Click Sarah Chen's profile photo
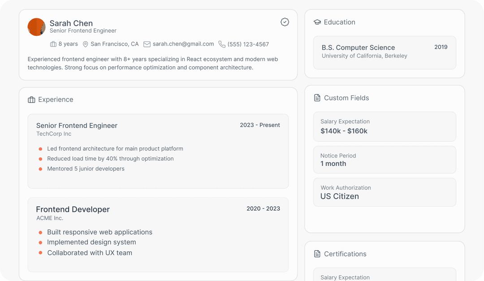Viewport: 484px width, 281px height. [x=36, y=27]
